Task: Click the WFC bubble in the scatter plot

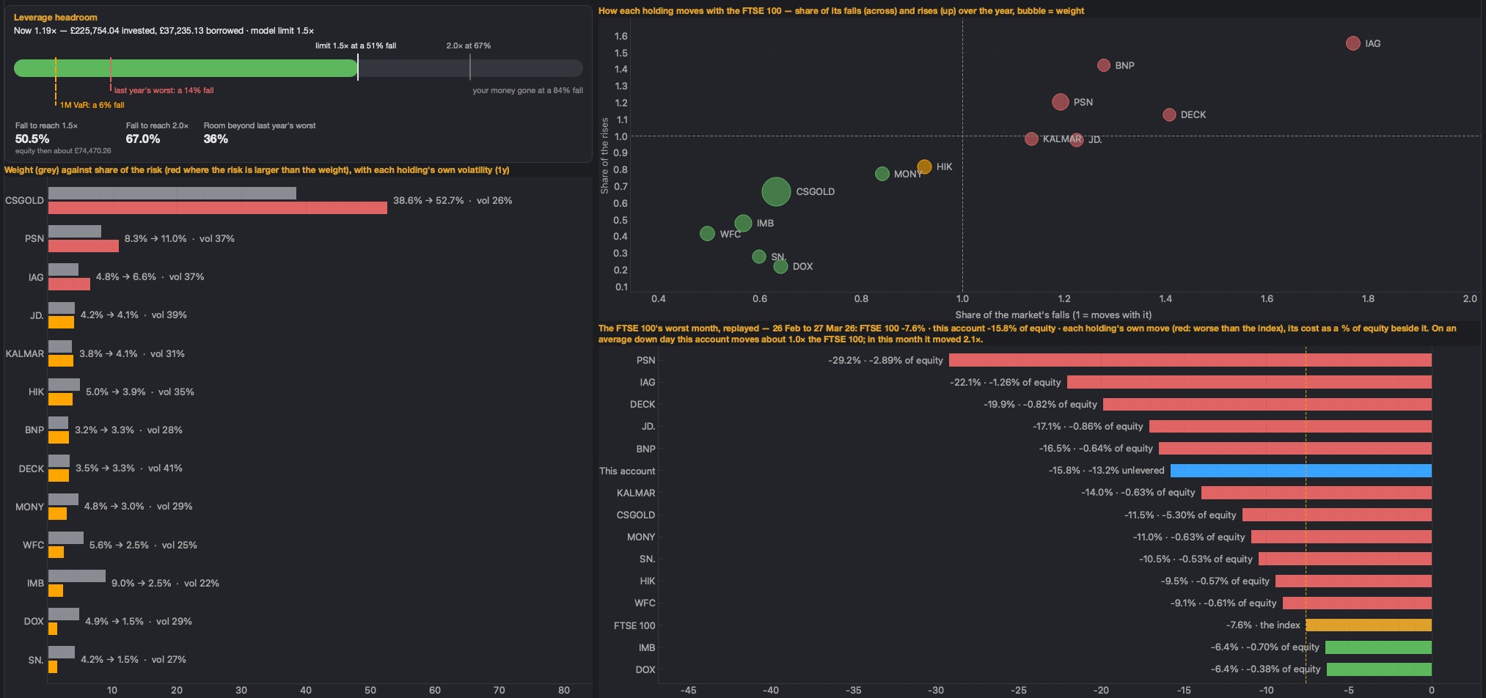Action: pos(707,233)
